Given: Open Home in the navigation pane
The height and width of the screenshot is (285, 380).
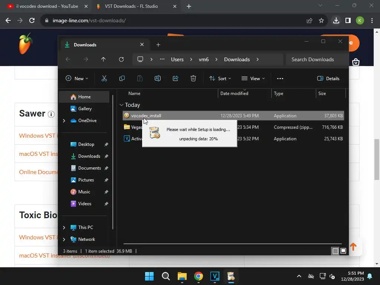Looking at the screenshot, I should click(x=84, y=97).
